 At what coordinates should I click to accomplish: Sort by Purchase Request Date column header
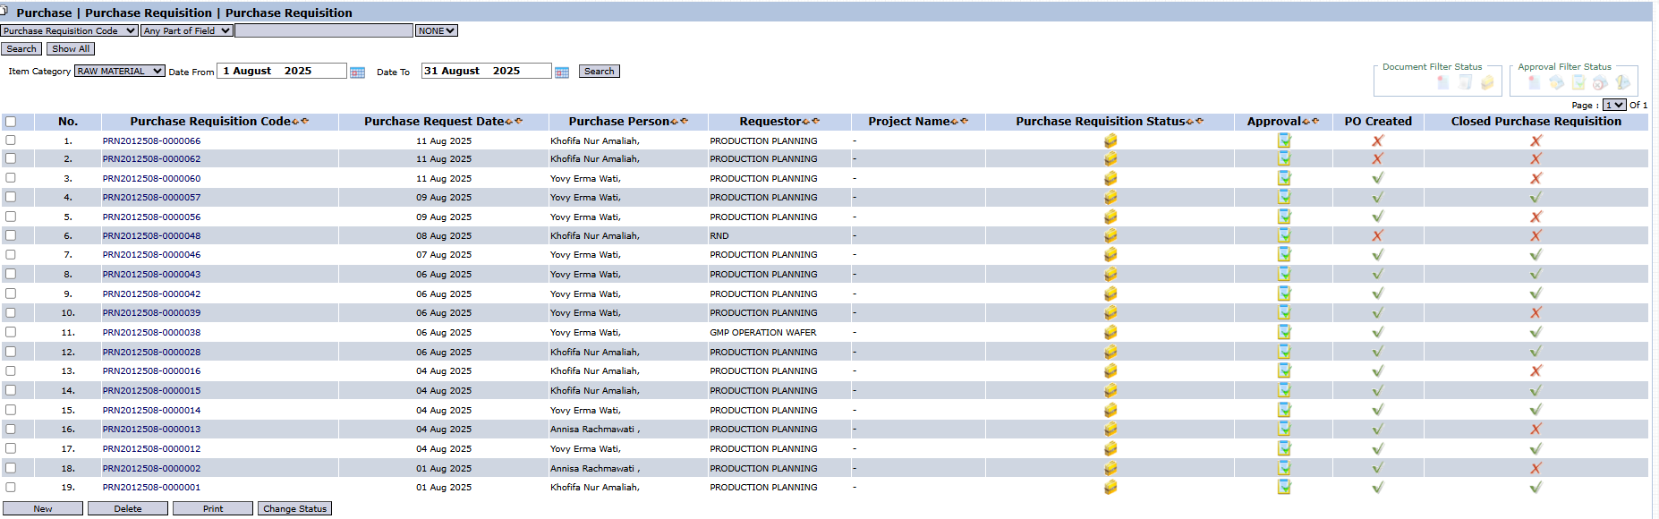[434, 122]
